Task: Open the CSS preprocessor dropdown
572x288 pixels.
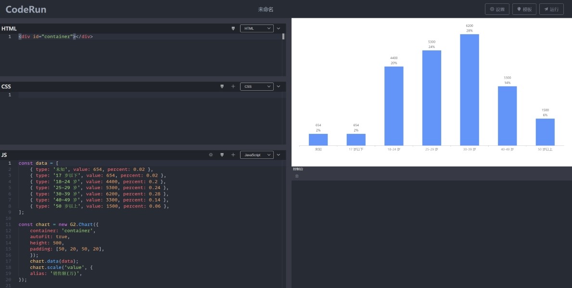Action: [256, 86]
